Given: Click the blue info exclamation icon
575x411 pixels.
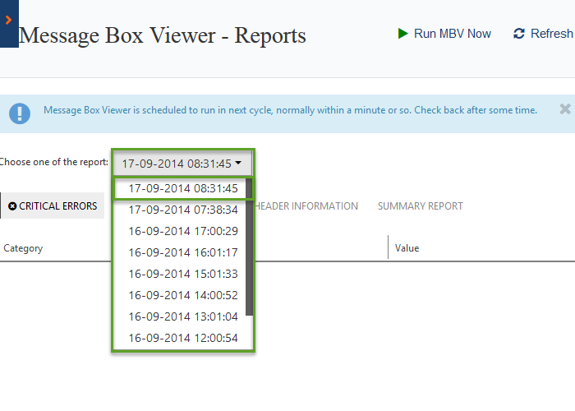Looking at the screenshot, I should (x=20, y=113).
